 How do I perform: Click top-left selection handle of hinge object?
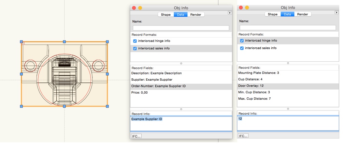22,42
